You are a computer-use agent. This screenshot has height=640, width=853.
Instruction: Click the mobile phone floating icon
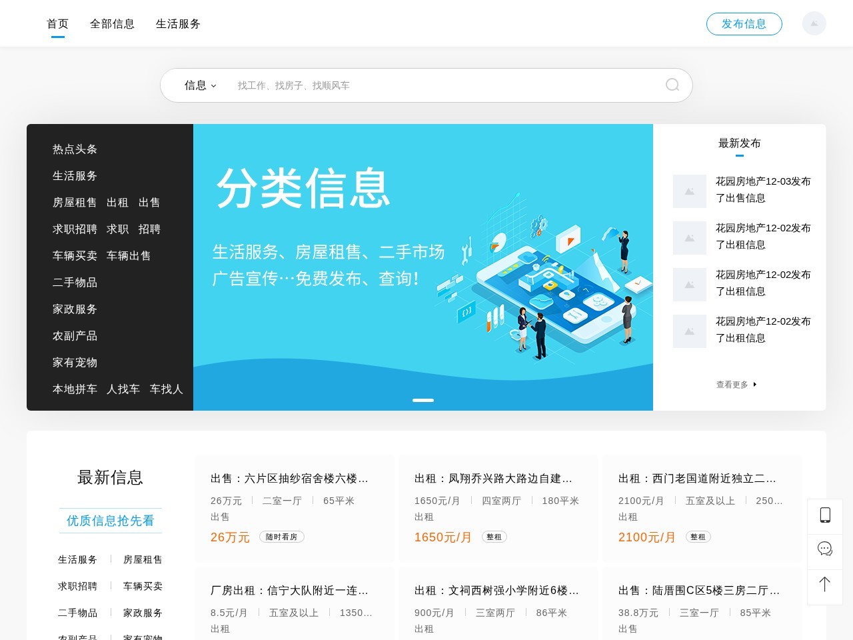825,515
